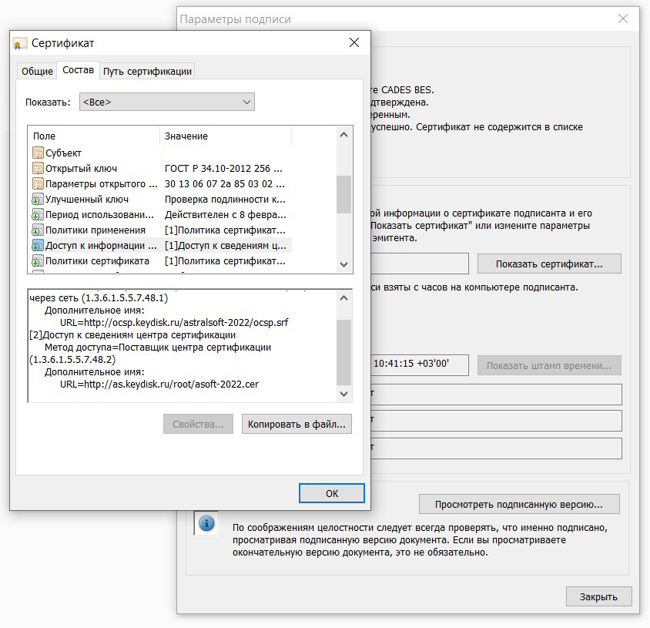Click the field list scroll-down arrow
650x628 pixels.
pos(343,264)
